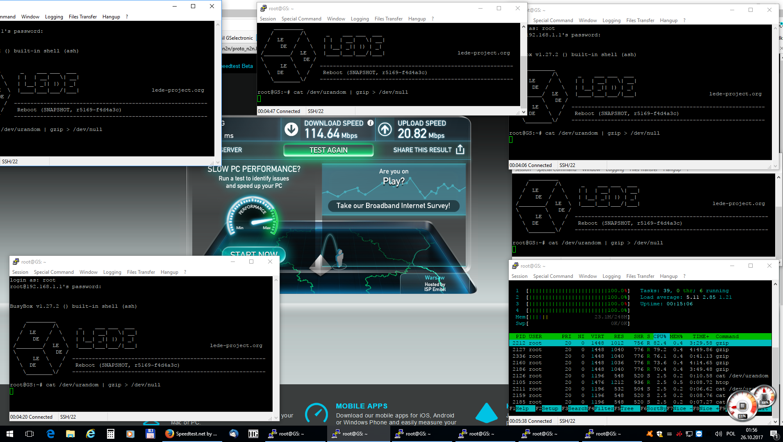
Task: Open the media player taskbar icon
Action: [130, 434]
